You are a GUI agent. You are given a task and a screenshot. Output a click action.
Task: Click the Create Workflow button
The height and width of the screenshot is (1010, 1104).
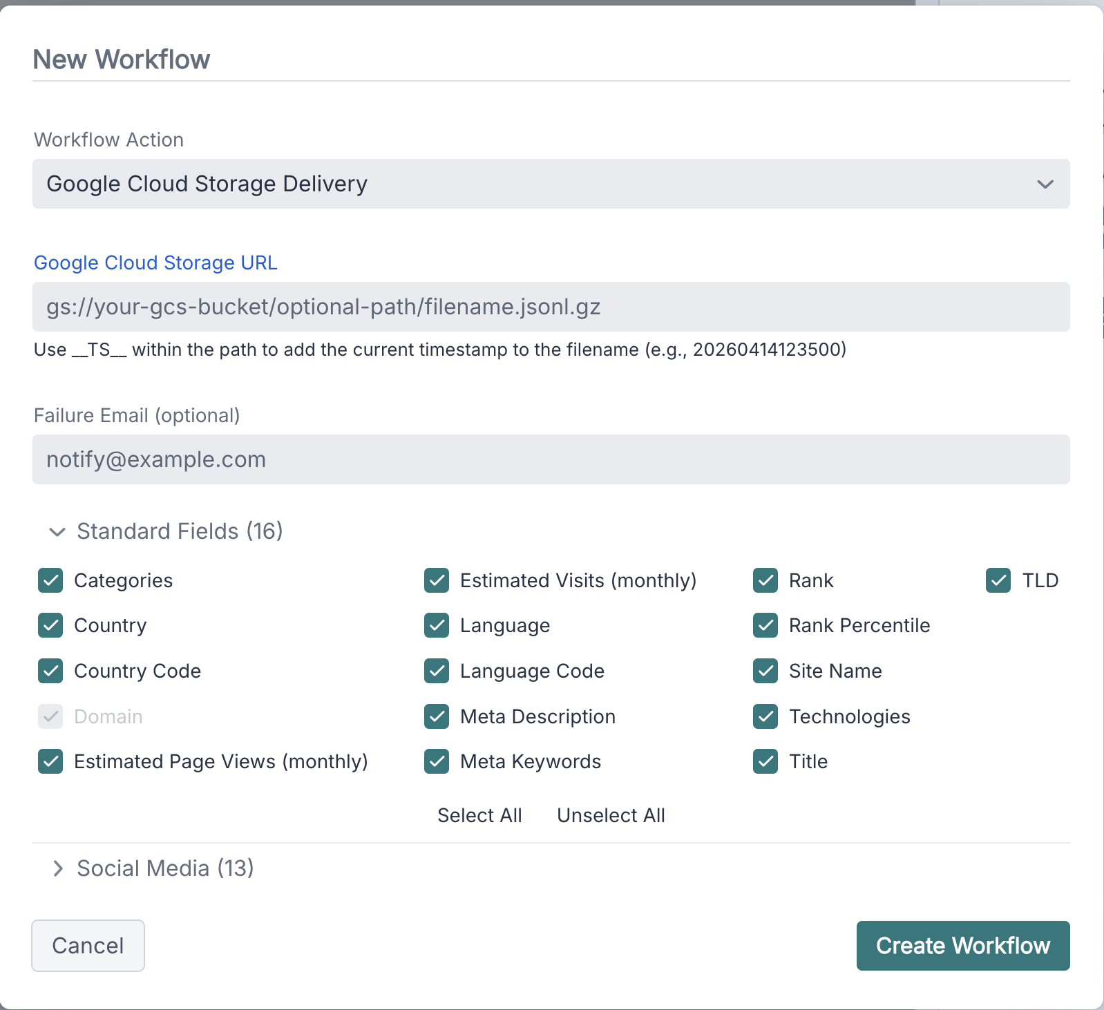pyautogui.click(x=963, y=946)
